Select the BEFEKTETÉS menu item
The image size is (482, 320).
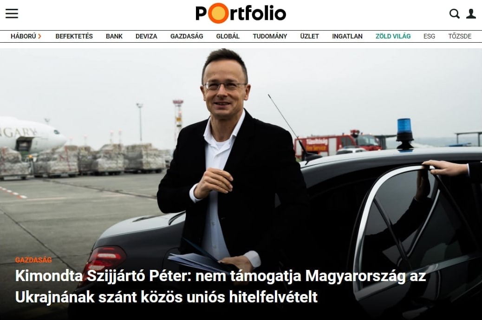click(x=74, y=36)
